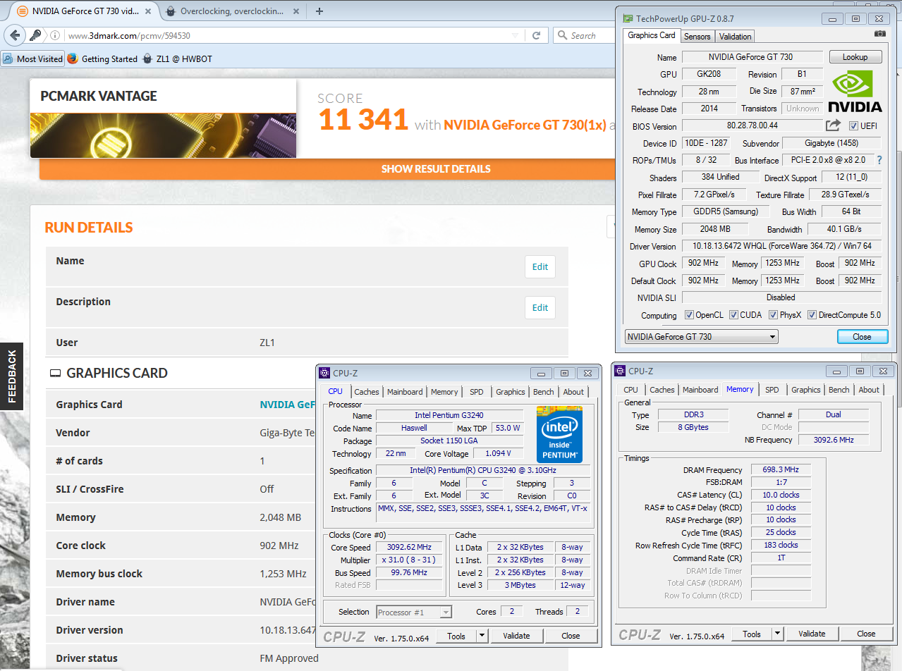902x671 pixels.
Task: Click the 80.28.78.00.44 BIOS version field
Action: (752, 125)
